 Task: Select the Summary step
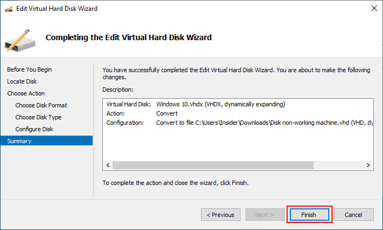pyautogui.click(x=47, y=141)
